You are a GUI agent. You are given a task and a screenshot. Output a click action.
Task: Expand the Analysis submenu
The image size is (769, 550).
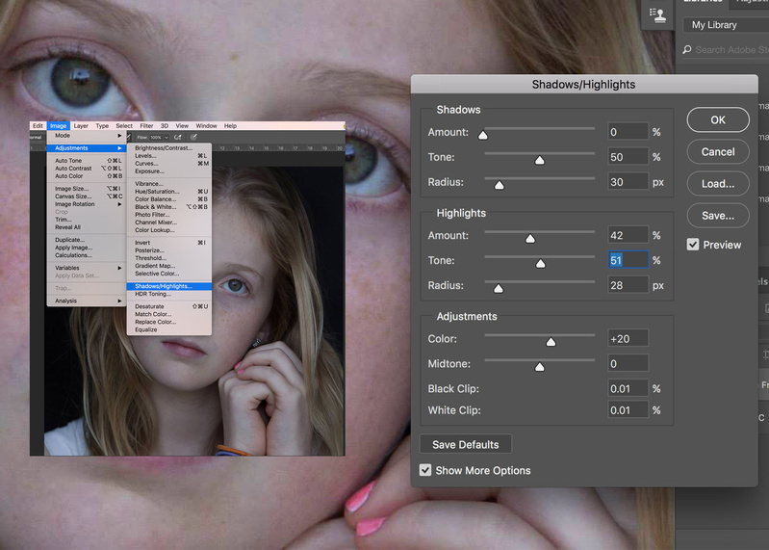pos(88,301)
